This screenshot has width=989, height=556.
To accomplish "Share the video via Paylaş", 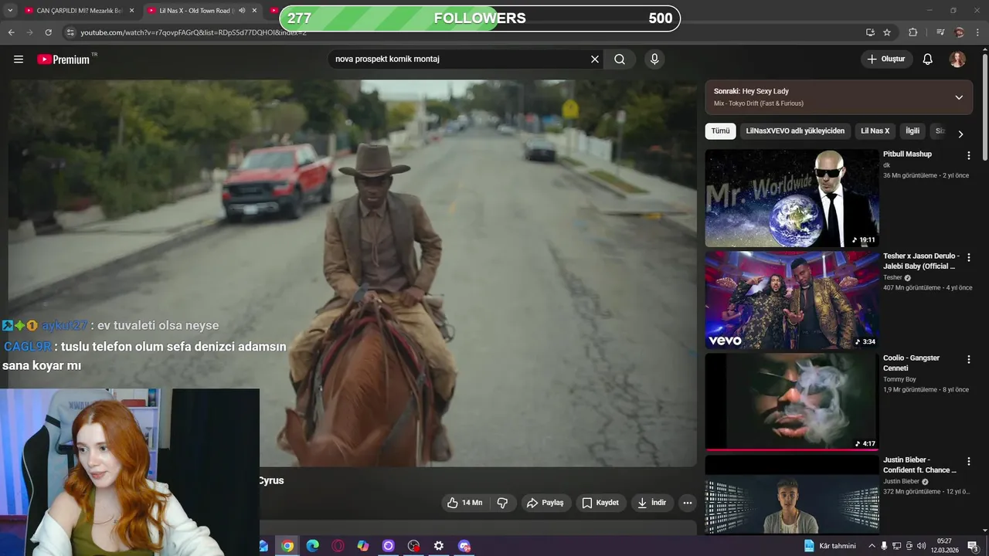I will (545, 503).
